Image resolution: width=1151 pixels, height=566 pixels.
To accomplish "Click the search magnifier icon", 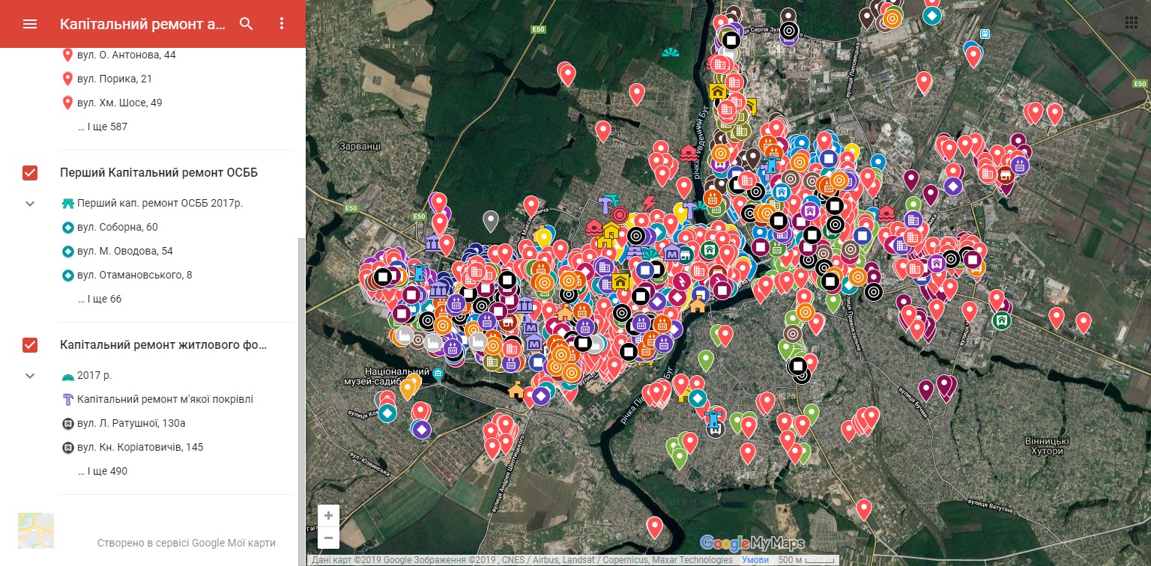I will click(x=247, y=24).
